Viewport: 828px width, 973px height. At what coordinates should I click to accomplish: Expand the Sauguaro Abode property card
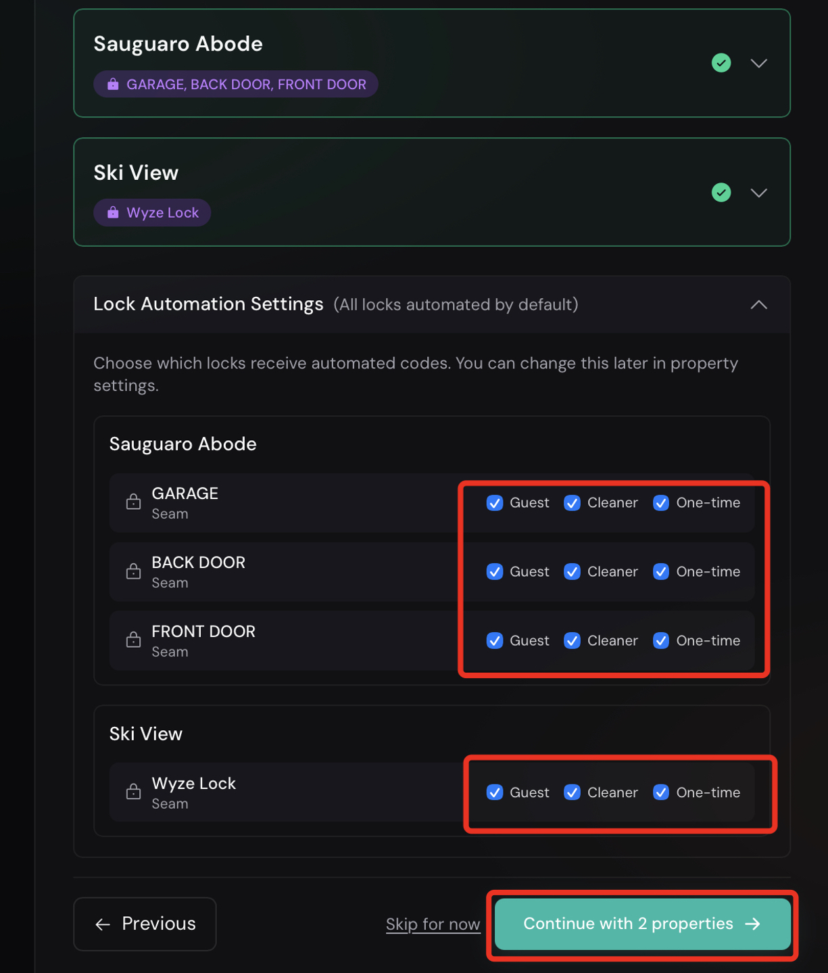[x=758, y=62]
